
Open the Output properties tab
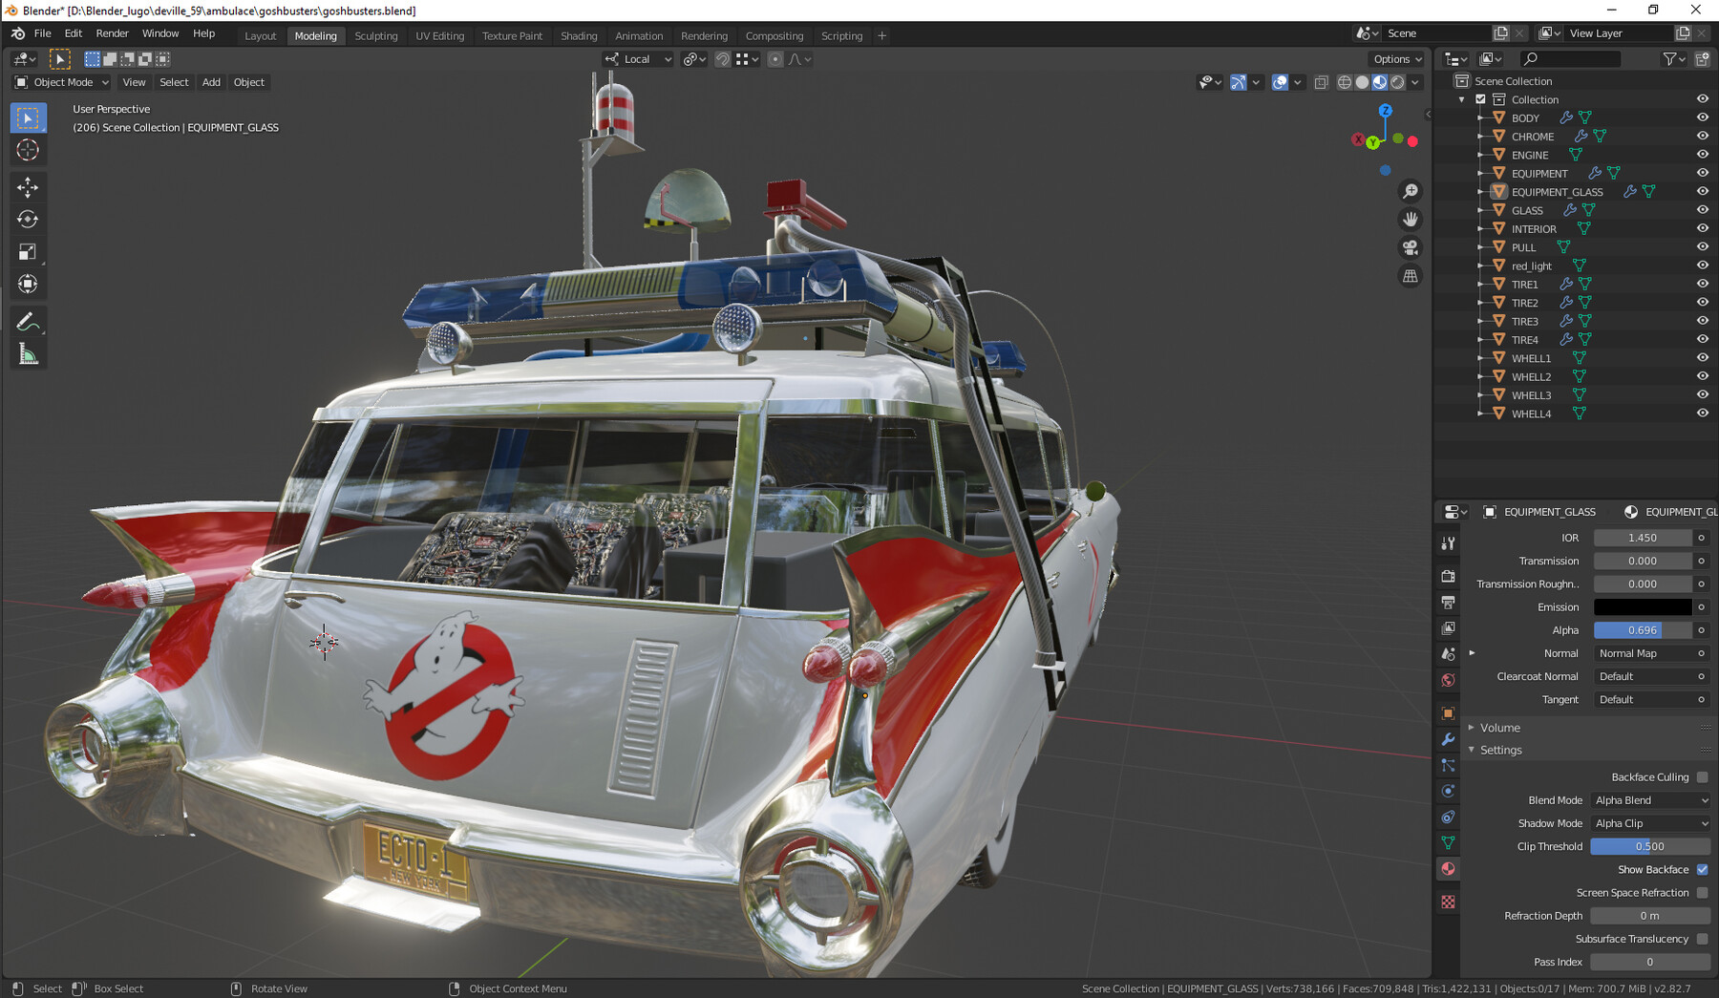pyautogui.click(x=1448, y=603)
